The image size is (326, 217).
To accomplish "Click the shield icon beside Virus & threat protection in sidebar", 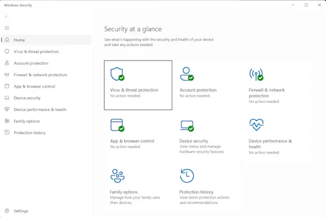I will point(7,51).
